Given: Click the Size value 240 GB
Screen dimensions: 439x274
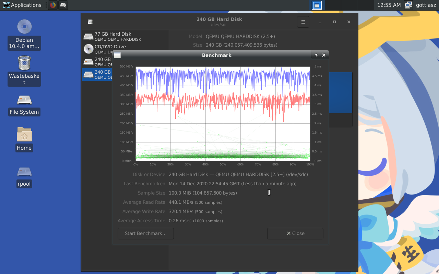Looking at the screenshot, I should pyautogui.click(x=241, y=45).
